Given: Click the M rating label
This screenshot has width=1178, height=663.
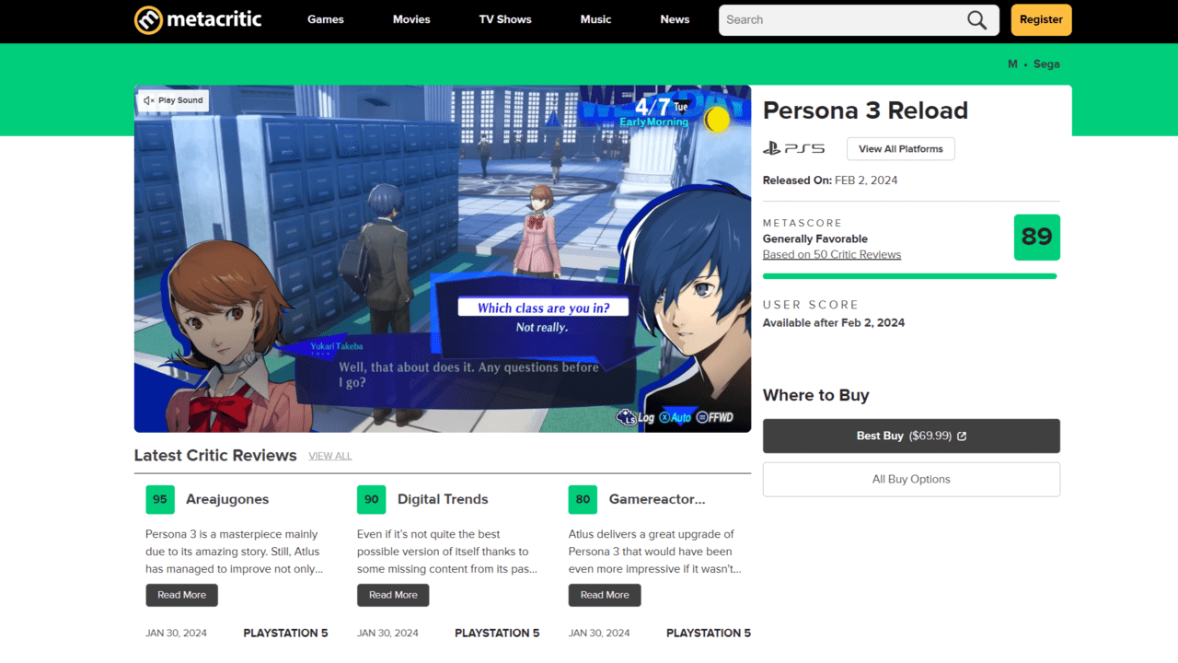Looking at the screenshot, I should (1013, 64).
